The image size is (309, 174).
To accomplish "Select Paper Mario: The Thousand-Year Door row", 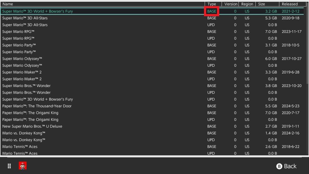I will (152, 106).
